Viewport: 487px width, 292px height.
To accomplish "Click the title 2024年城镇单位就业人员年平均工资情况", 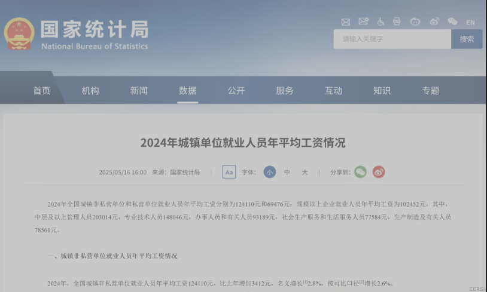I will (x=243, y=143).
